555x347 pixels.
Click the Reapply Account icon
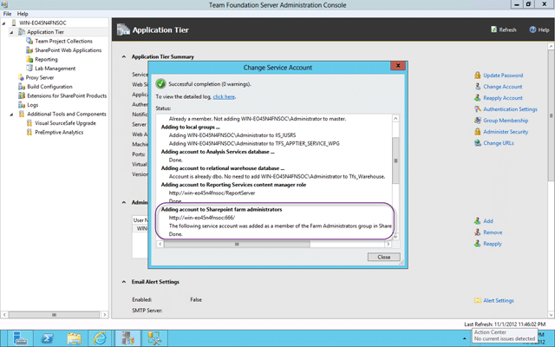pos(478,98)
